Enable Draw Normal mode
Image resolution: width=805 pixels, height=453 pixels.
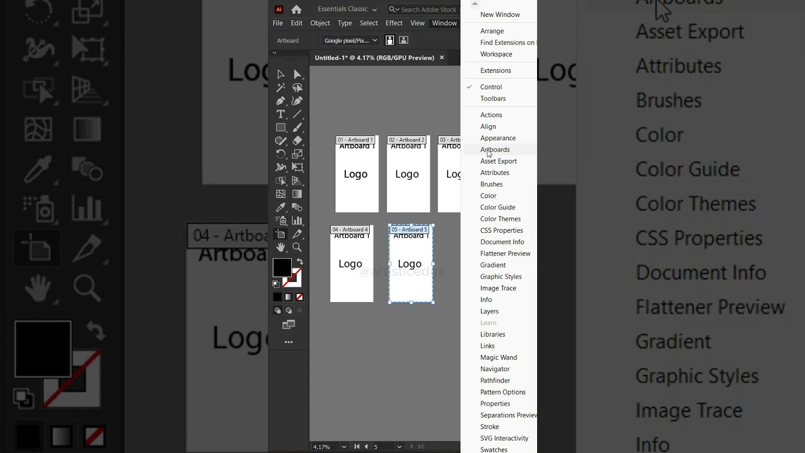coord(277,310)
